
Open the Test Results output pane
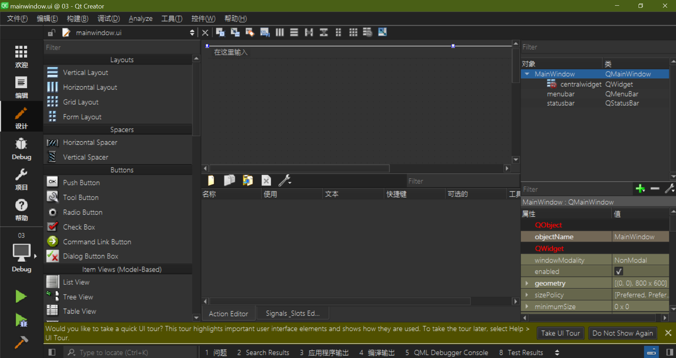(x=521, y=352)
